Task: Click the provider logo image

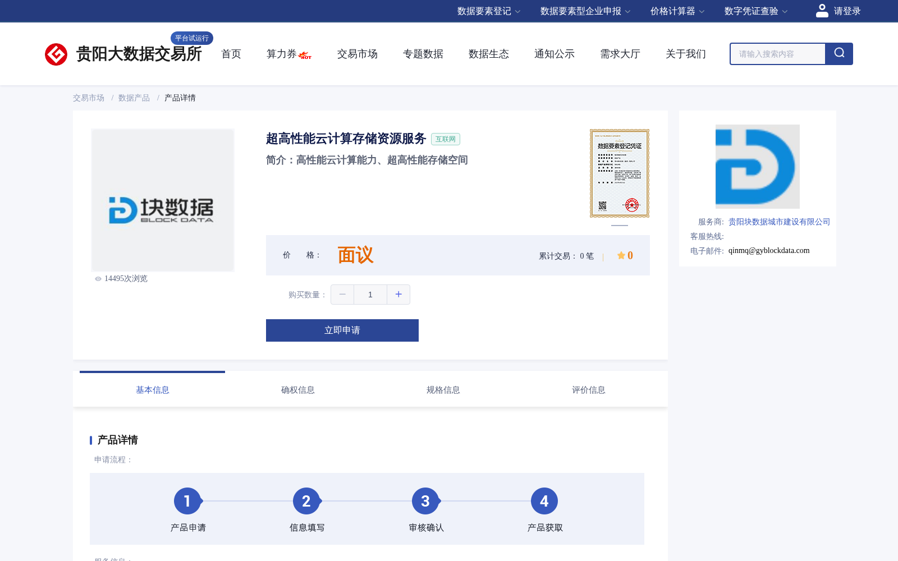Action: 758,167
